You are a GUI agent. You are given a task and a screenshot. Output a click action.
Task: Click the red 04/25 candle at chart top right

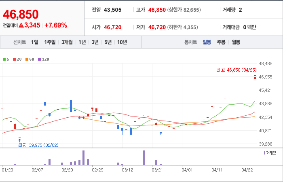[255, 78]
